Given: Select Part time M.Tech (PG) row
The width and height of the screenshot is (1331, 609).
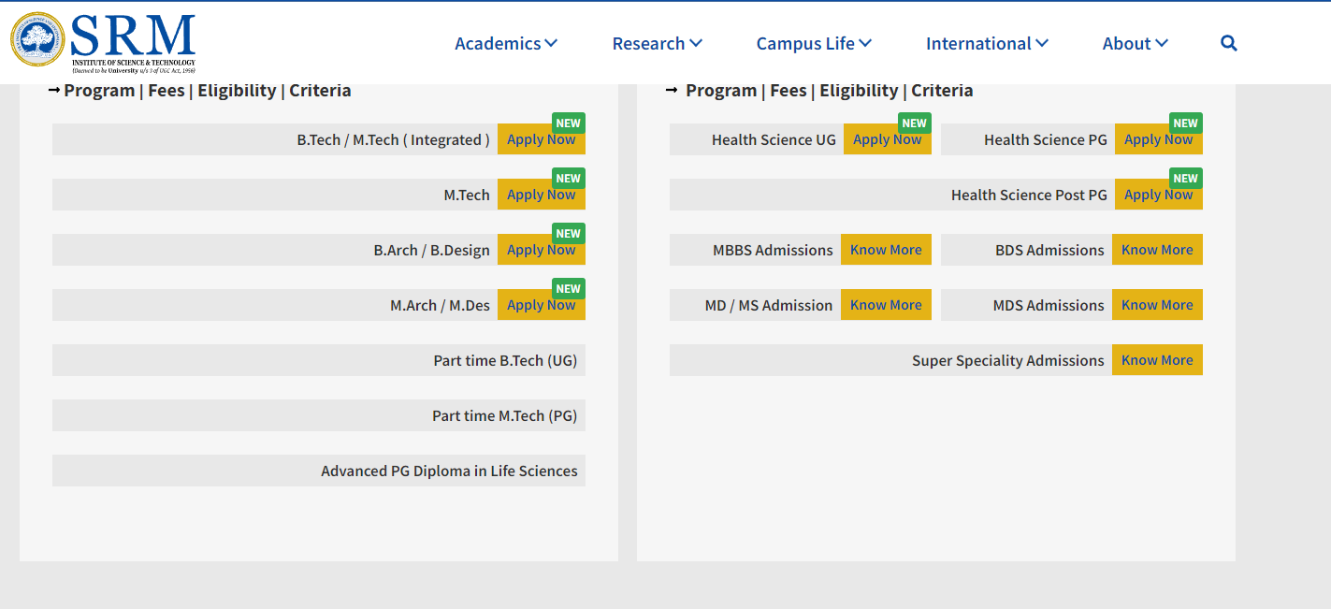Looking at the screenshot, I should pyautogui.click(x=319, y=415).
